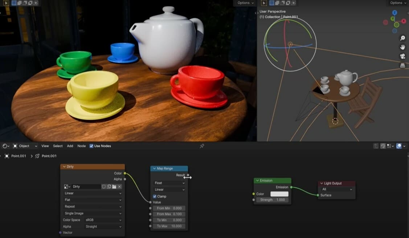Open image file with the folder icon
This screenshot has width=409, height=238.
click(114, 186)
